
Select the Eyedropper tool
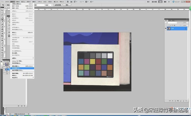click(x=2, y=22)
